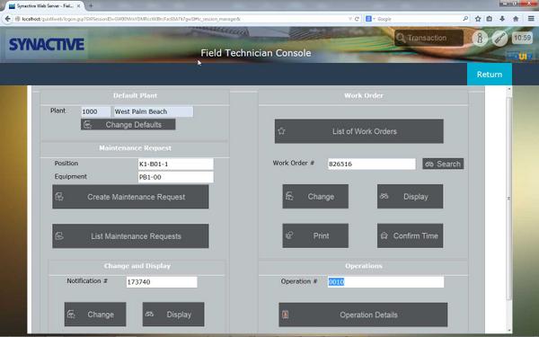The width and height of the screenshot is (539, 337).
Task: Click the Return button
Action: pos(490,75)
